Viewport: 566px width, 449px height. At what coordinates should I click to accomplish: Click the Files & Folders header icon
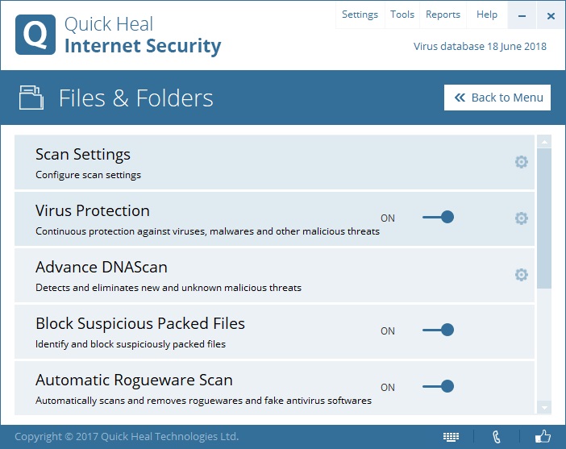(32, 98)
